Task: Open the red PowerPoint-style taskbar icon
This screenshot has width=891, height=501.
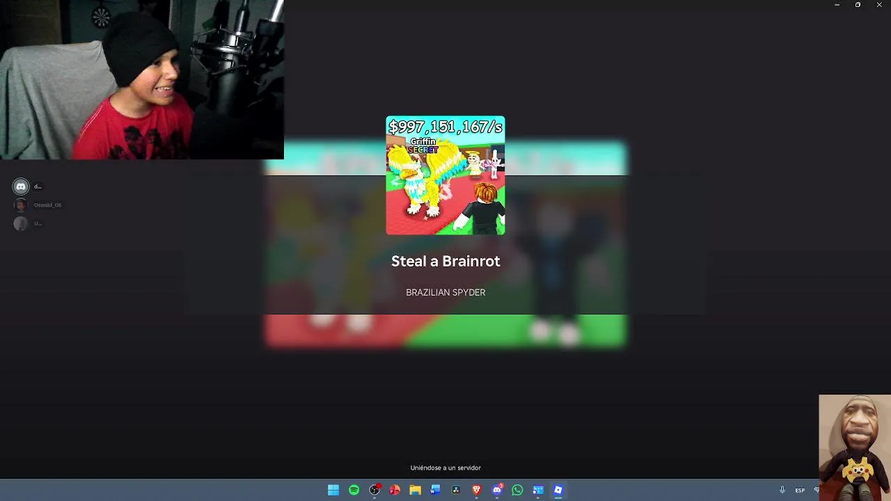Action: [x=395, y=490]
